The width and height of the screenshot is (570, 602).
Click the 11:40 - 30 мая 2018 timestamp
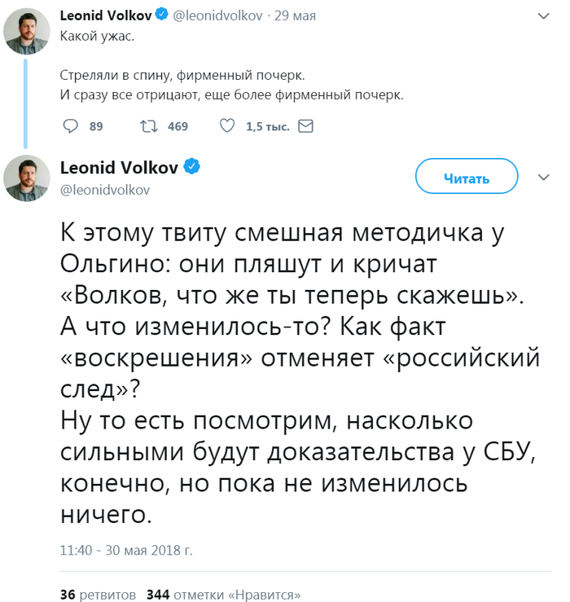point(126,551)
